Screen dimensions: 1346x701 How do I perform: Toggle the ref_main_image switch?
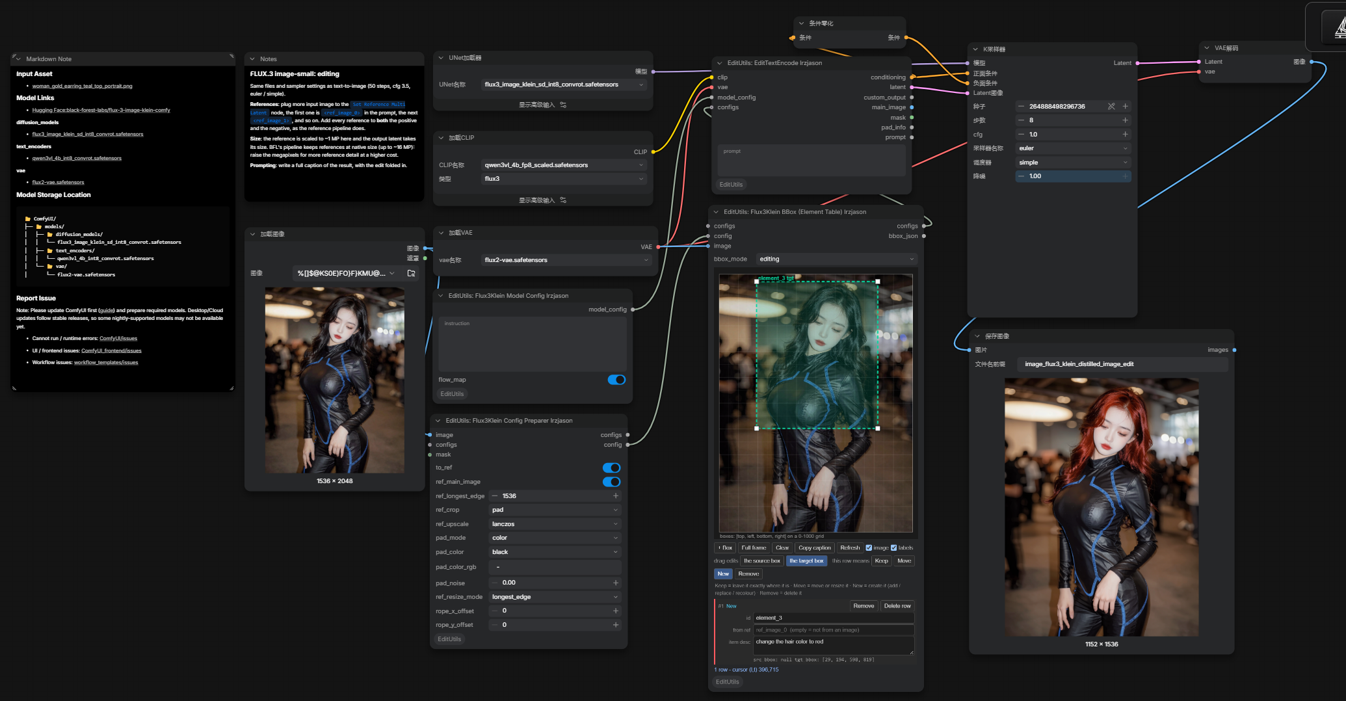click(x=611, y=482)
